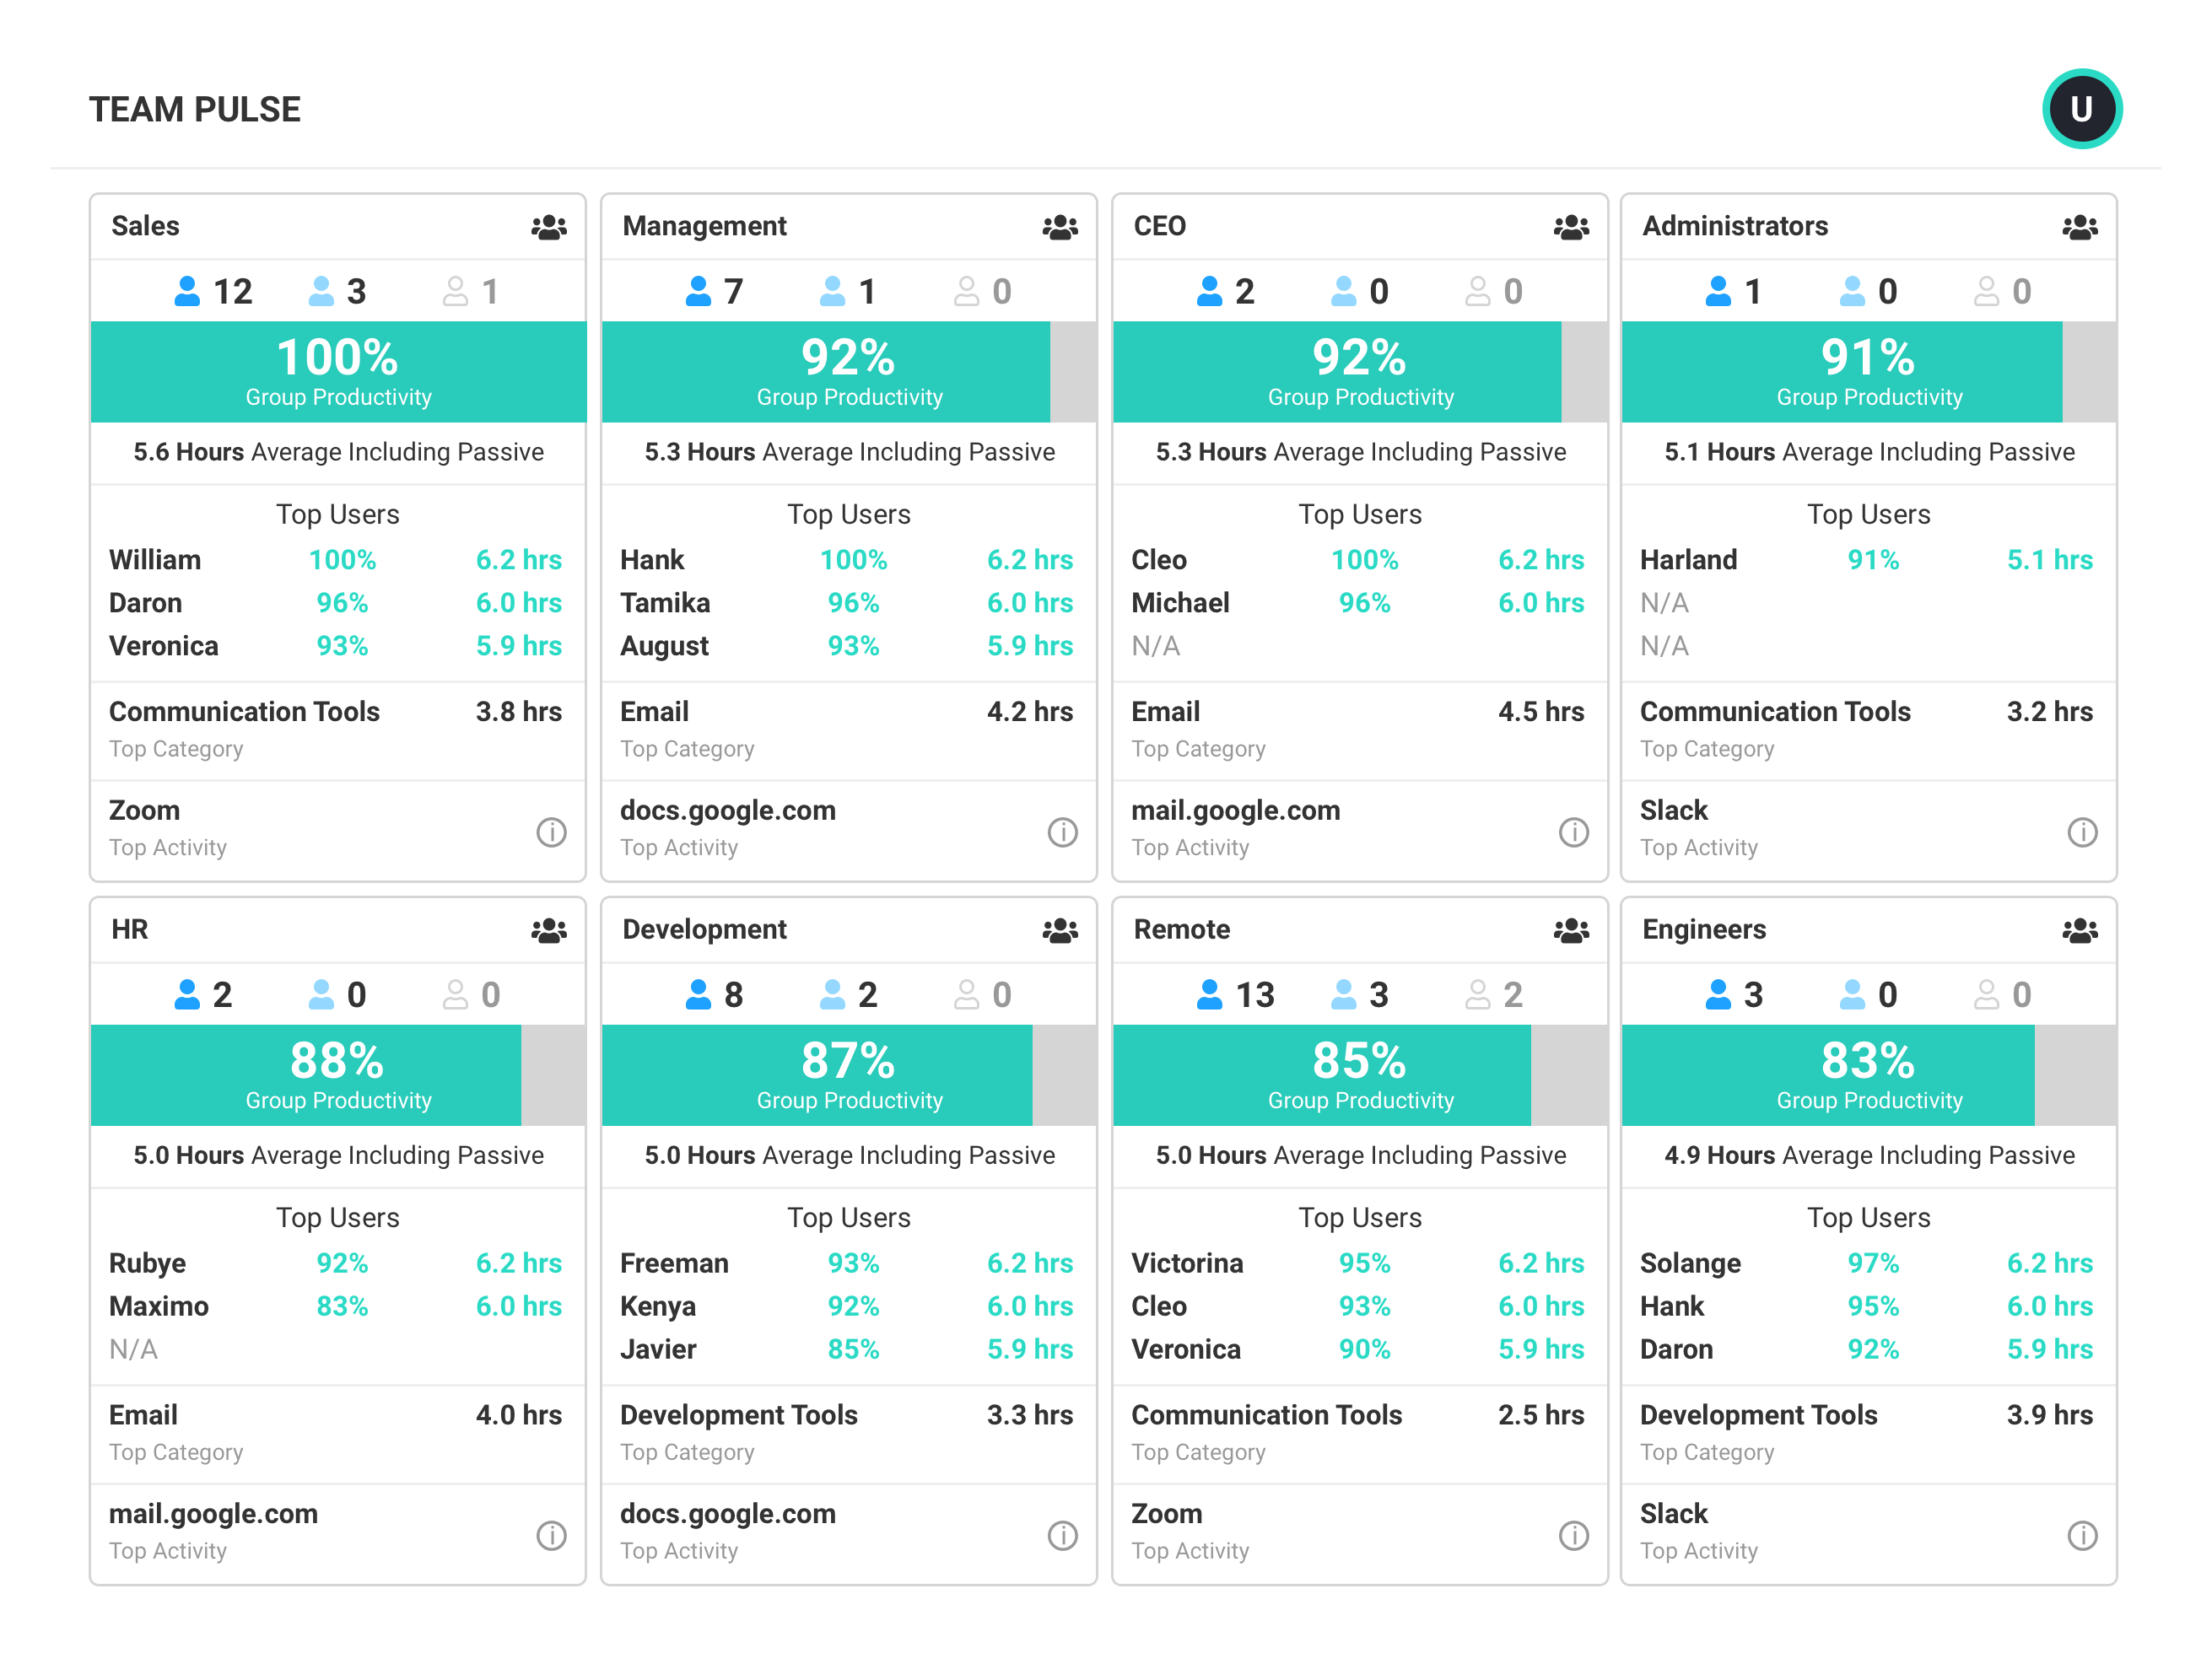Click the idle users icon on the Development card
Viewport: 2212px width, 1680px height.
pos(834,994)
